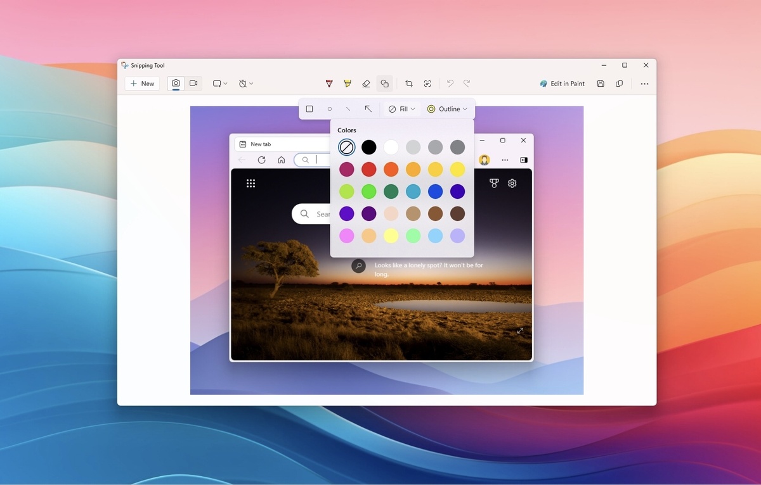Redo the last edit
Screen dimensions: 761x485
[x=467, y=84]
